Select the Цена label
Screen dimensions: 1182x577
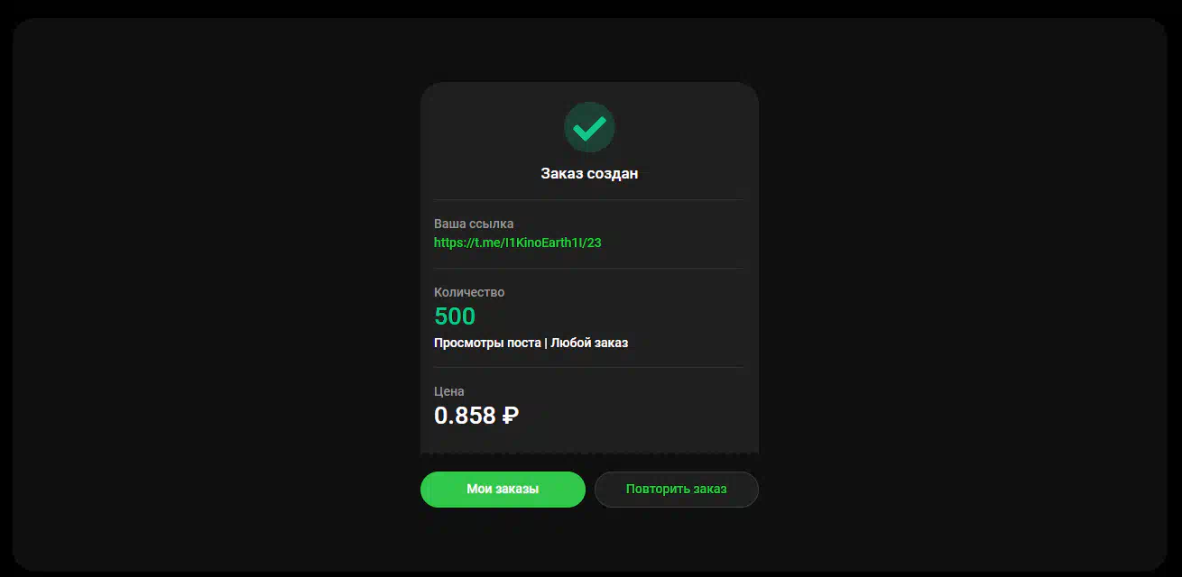(449, 391)
